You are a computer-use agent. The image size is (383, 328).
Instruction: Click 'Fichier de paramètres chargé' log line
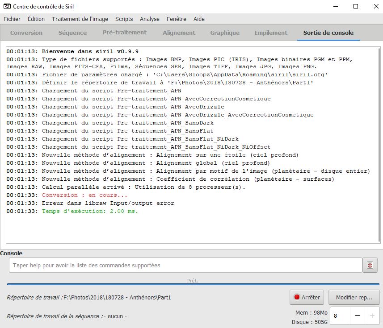pos(167,75)
